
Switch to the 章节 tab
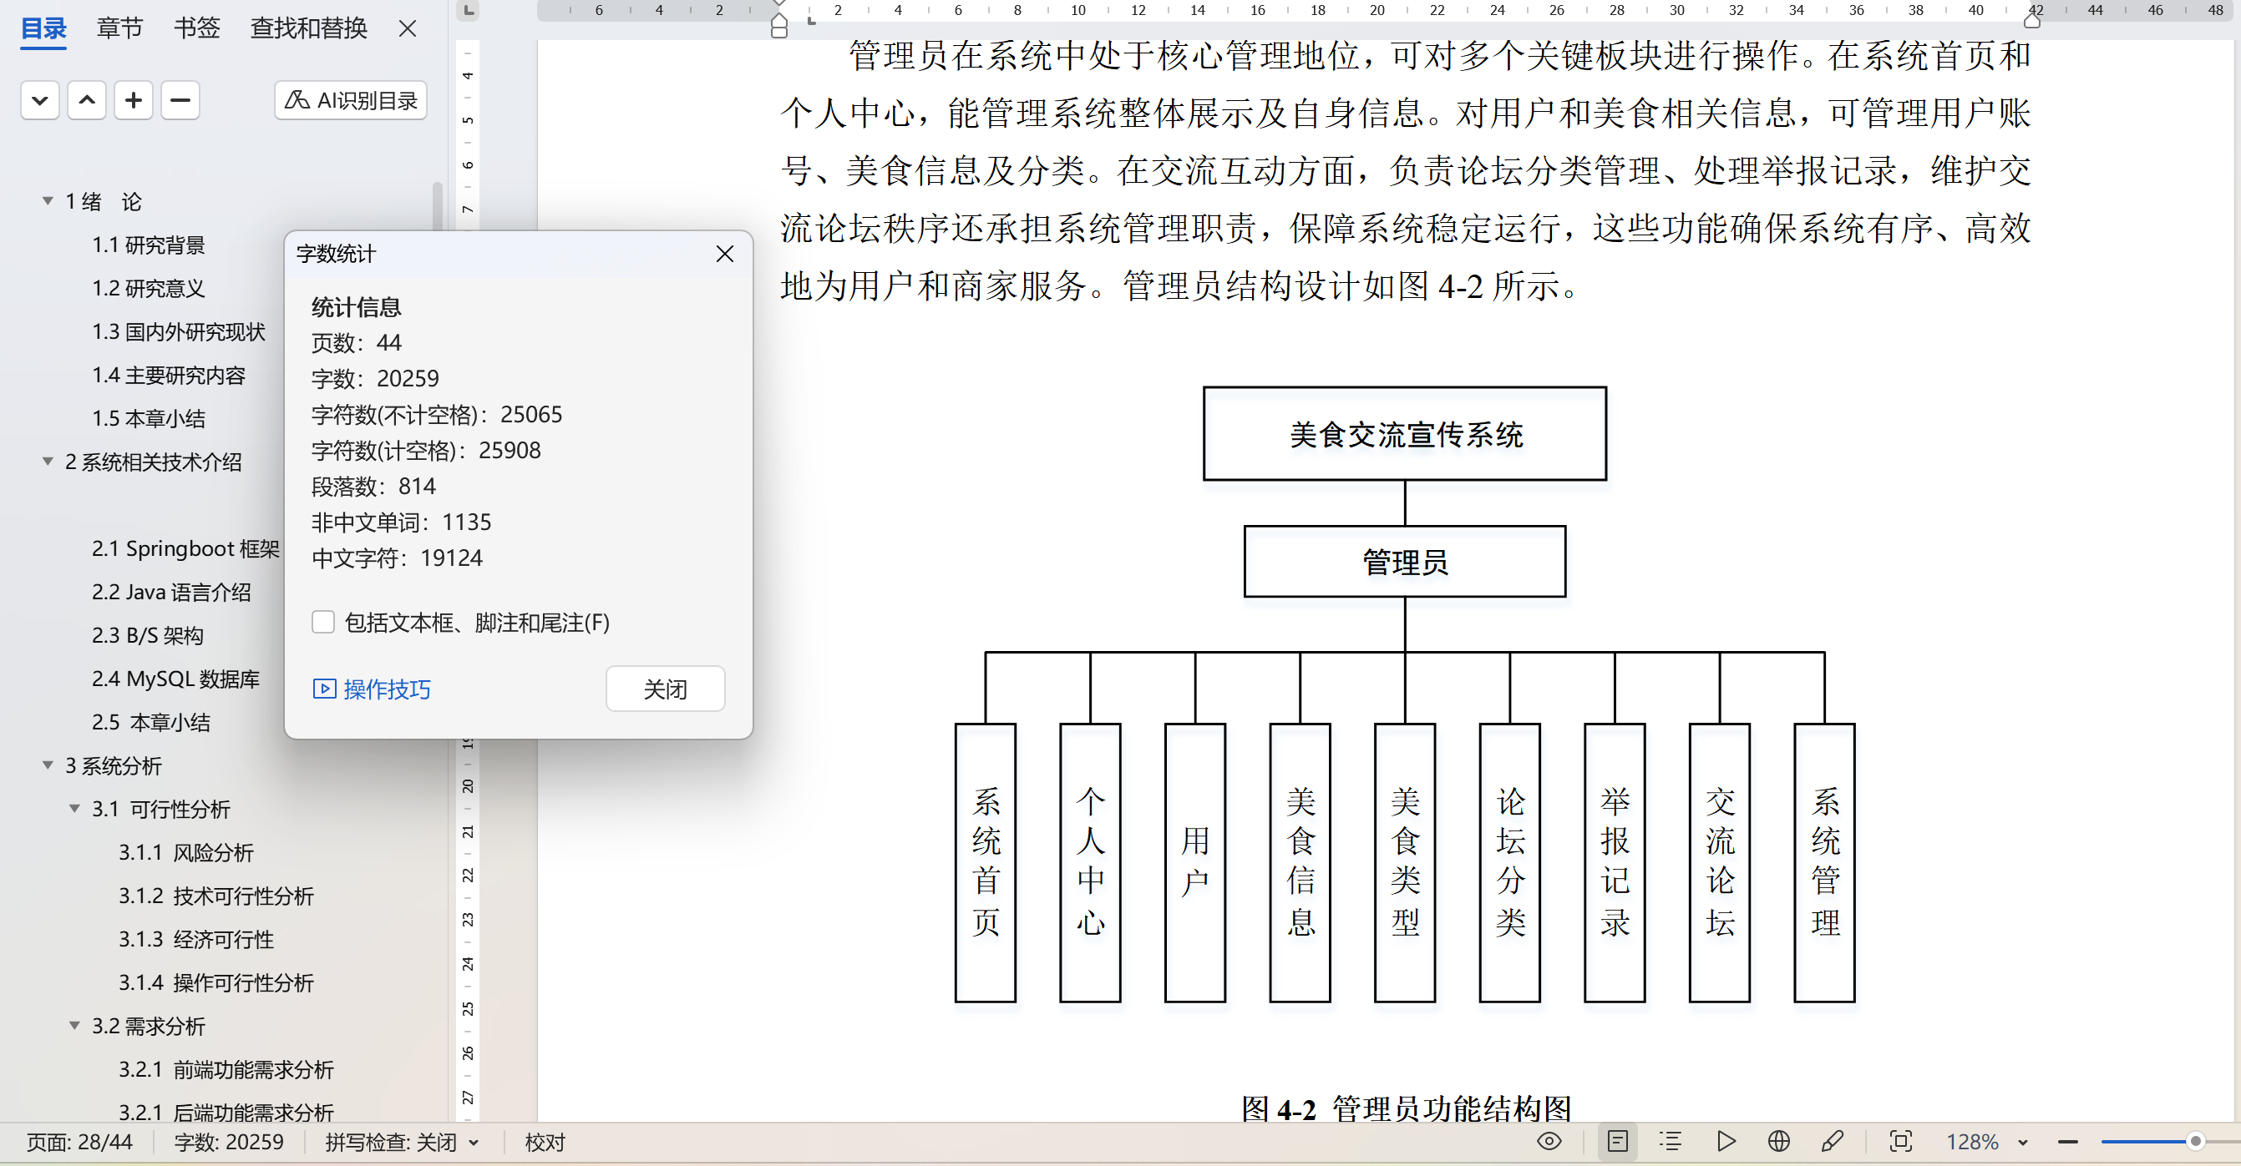click(120, 28)
